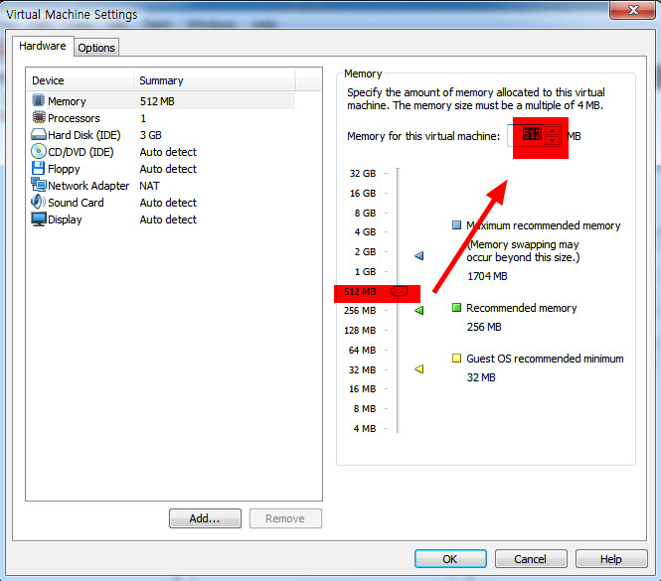Click the CD/DVD (IDE) disc icon

point(39,152)
